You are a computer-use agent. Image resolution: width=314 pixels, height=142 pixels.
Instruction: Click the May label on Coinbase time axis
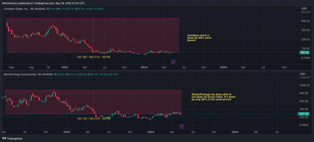[11, 67]
